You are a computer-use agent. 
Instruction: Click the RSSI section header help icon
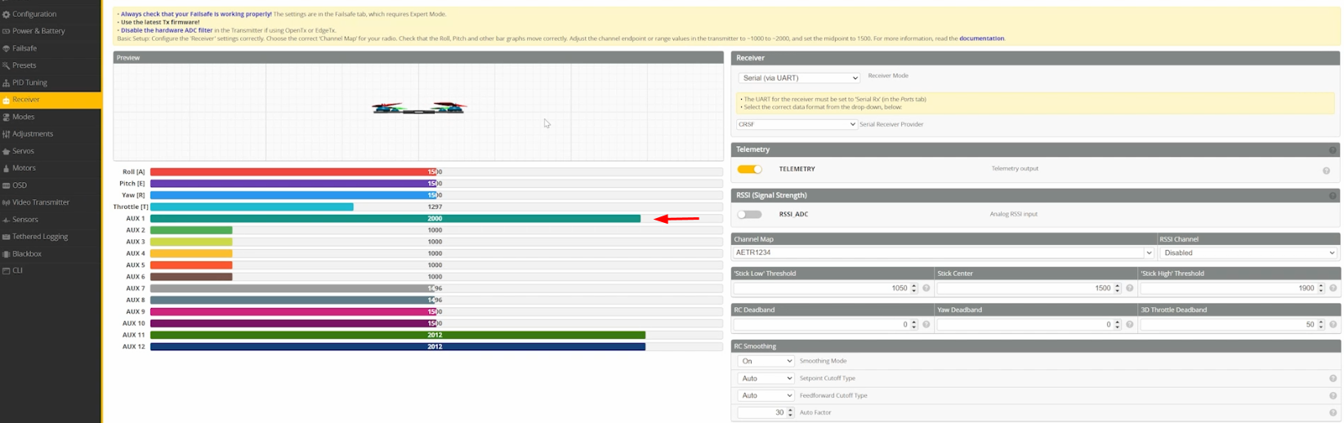point(1333,196)
